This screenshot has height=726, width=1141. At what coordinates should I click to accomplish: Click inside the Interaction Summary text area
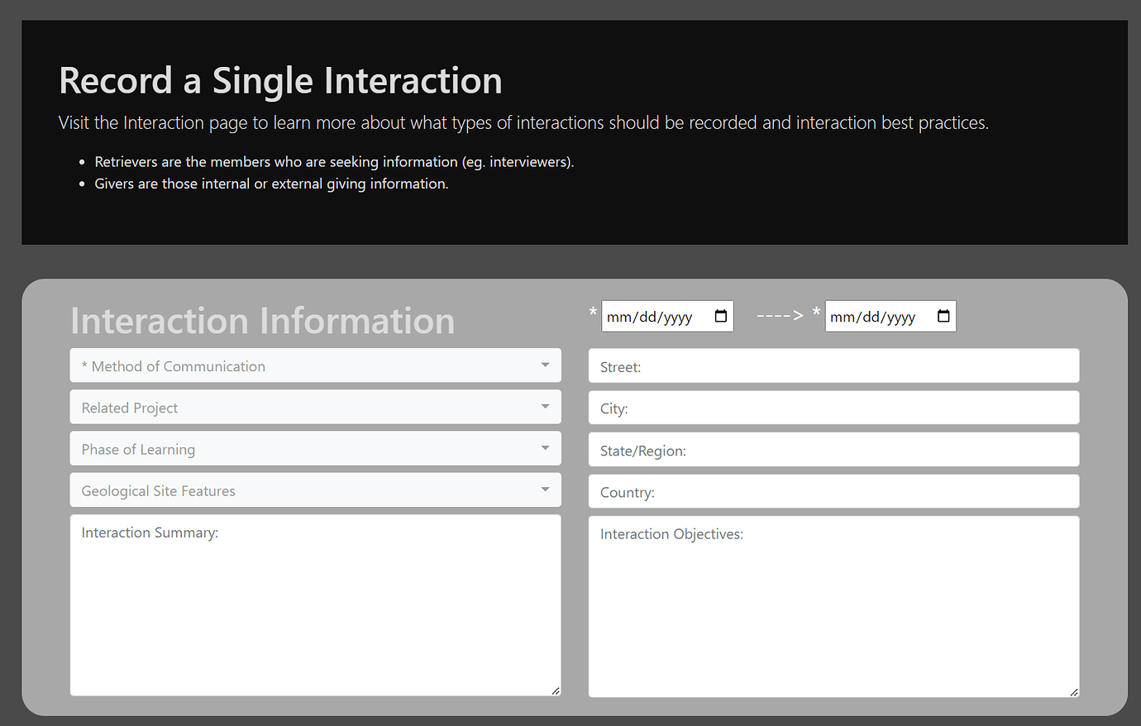click(x=316, y=605)
